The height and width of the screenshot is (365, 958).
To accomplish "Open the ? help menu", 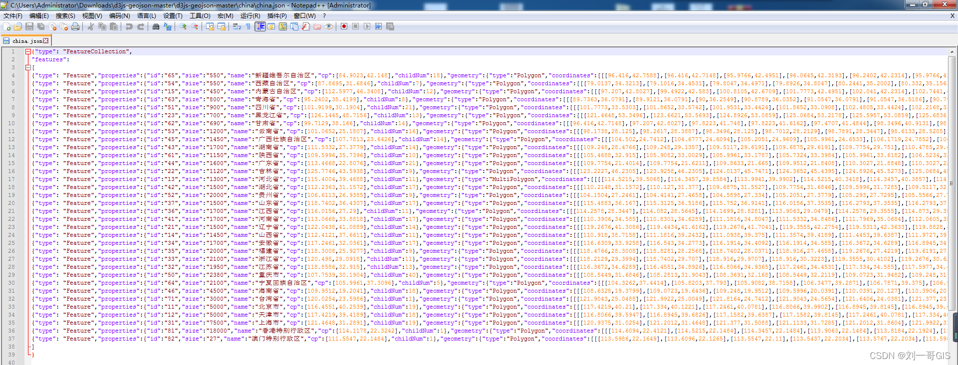I will coord(324,16).
